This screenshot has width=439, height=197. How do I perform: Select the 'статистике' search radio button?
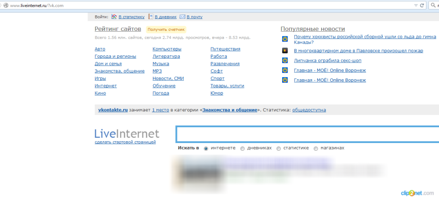279,148
